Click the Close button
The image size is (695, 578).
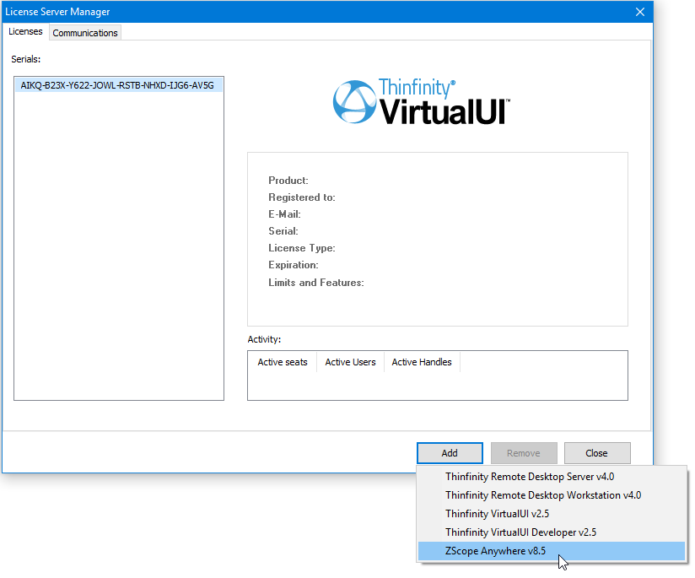(596, 453)
